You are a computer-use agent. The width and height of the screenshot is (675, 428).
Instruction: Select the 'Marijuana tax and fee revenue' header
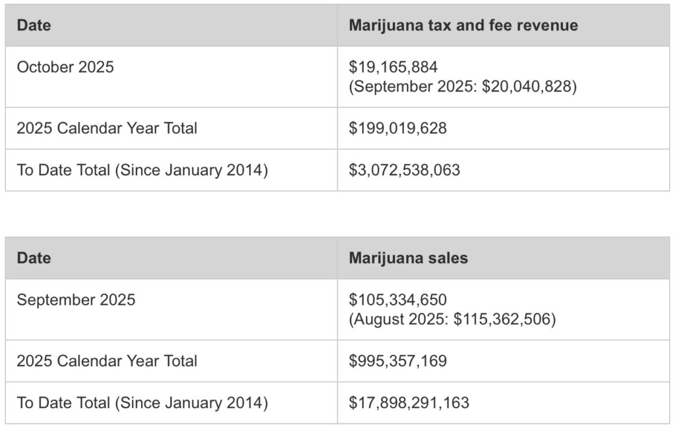tap(463, 26)
